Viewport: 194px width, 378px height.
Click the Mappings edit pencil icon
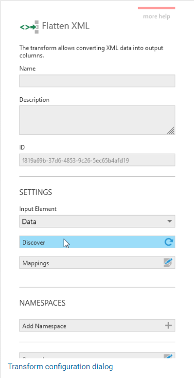168,262
